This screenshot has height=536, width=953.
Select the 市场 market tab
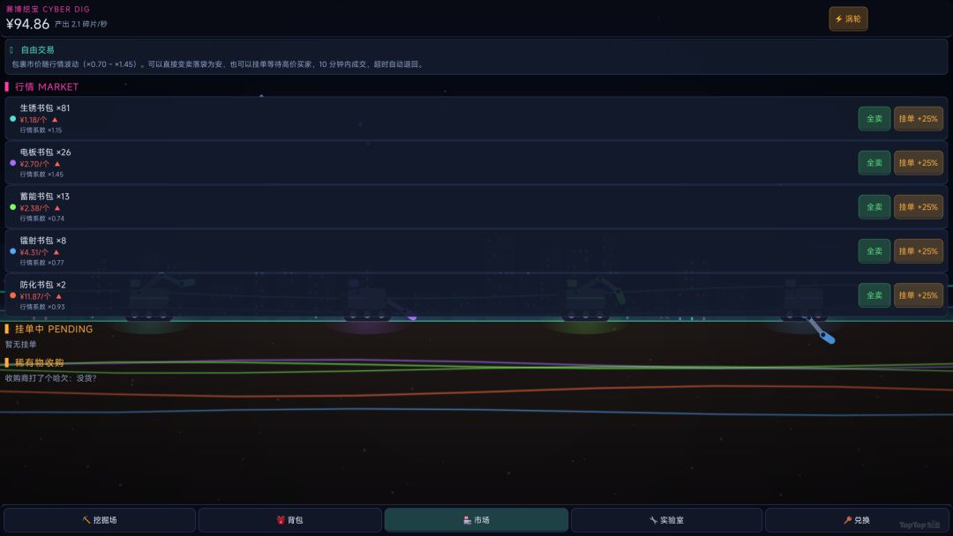pos(476,520)
